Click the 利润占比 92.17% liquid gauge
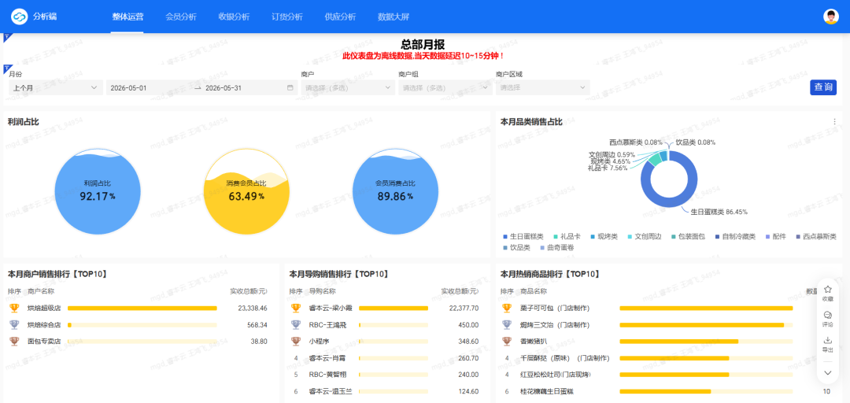 click(98, 191)
